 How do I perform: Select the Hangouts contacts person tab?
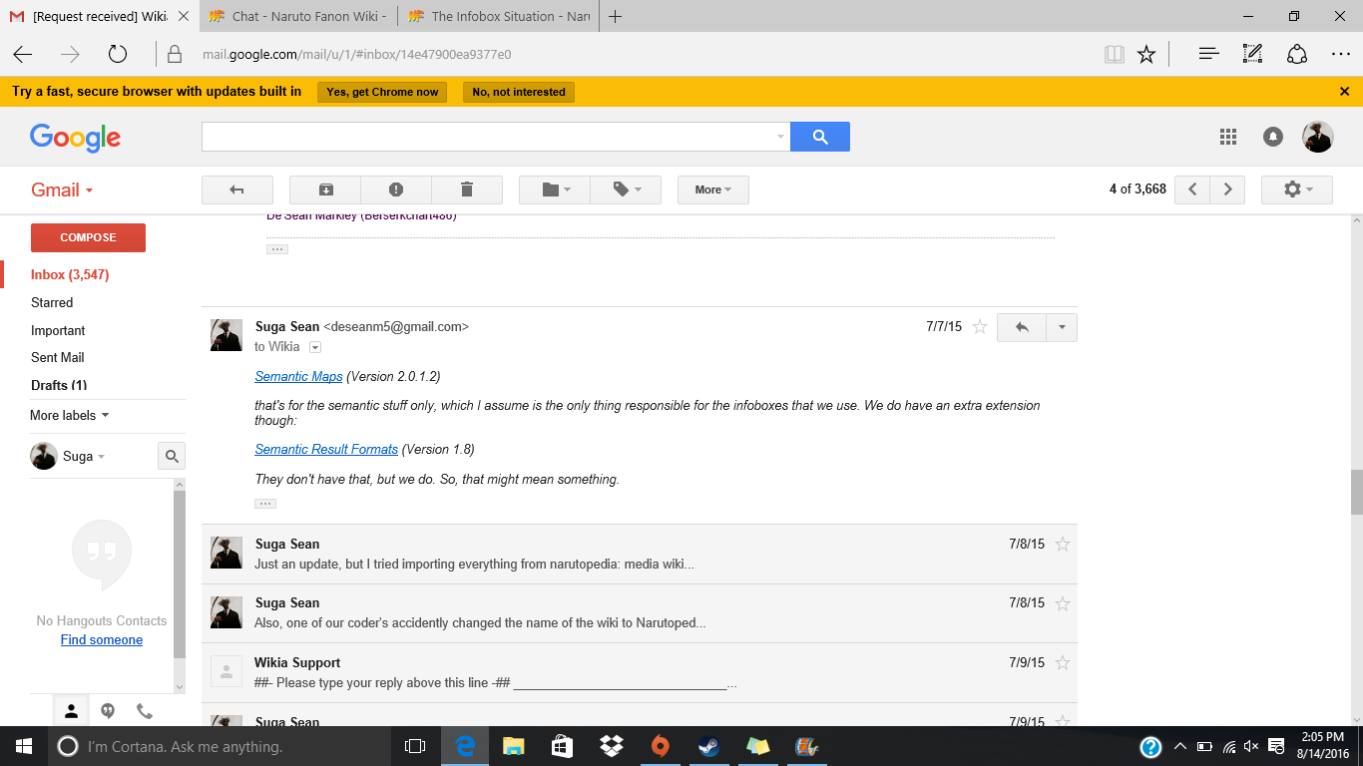pos(71,711)
